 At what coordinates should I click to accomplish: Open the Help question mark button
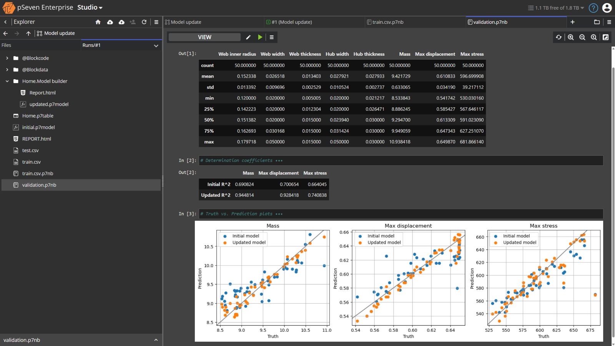(x=593, y=8)
